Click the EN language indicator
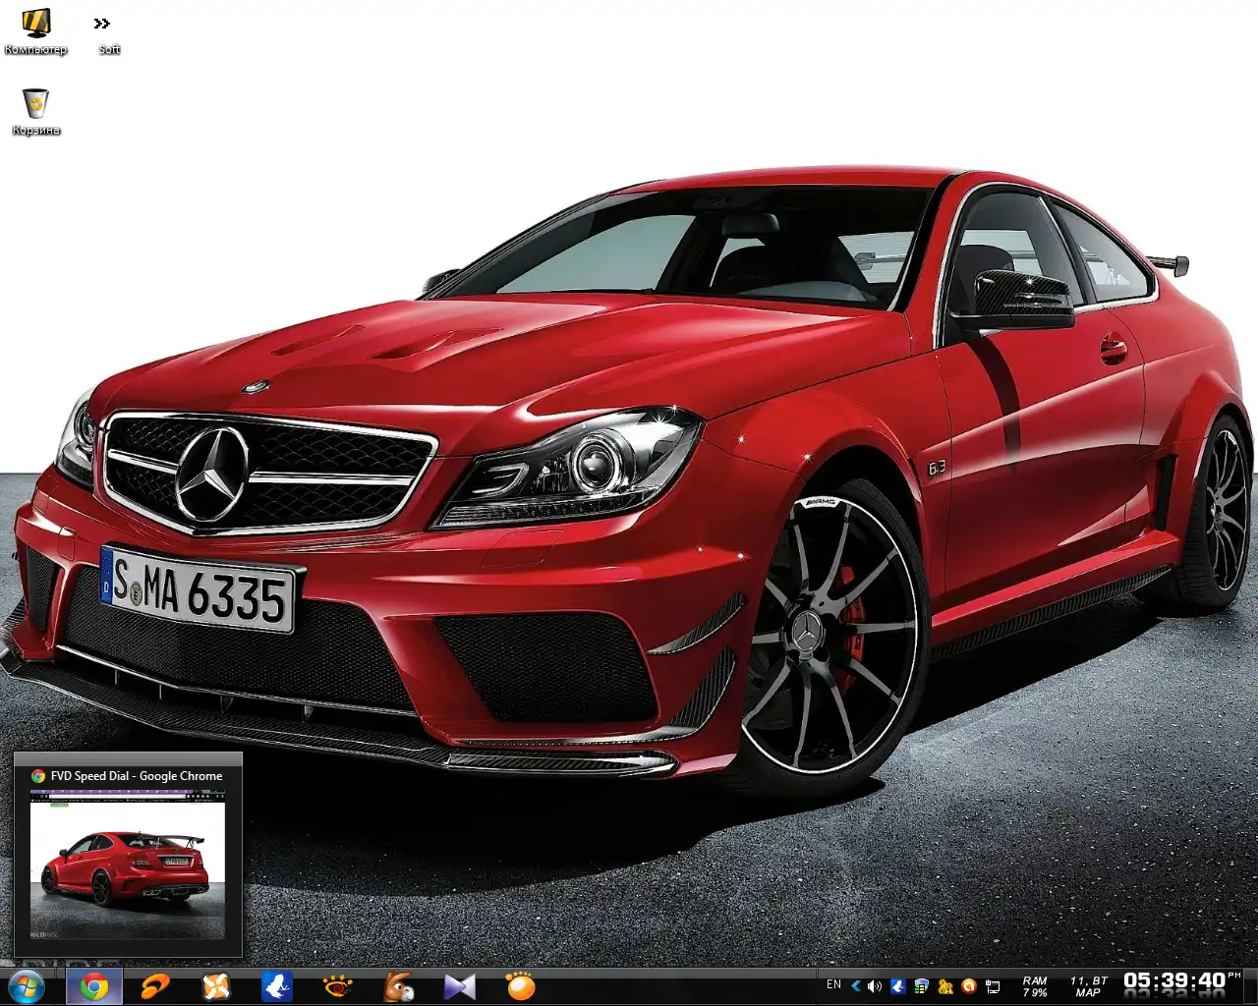Image resolution: width=1258 pixels, height=1006 pixels. pos(833,984)
